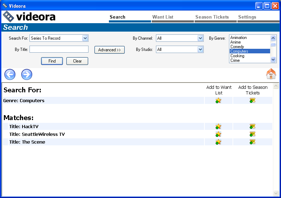Add HackTV to Want List star
Screen dimensions: 281x198
point(218,126)
